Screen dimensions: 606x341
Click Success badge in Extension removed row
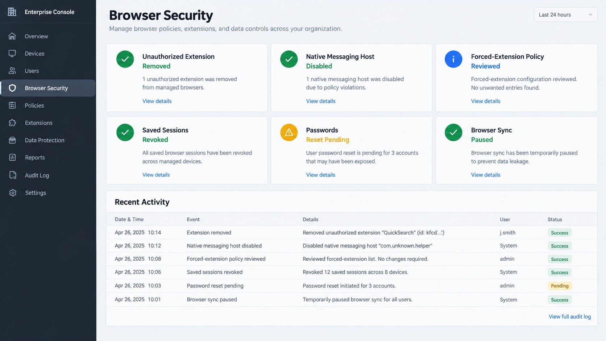pyautogui.click(x=560, y=233)
